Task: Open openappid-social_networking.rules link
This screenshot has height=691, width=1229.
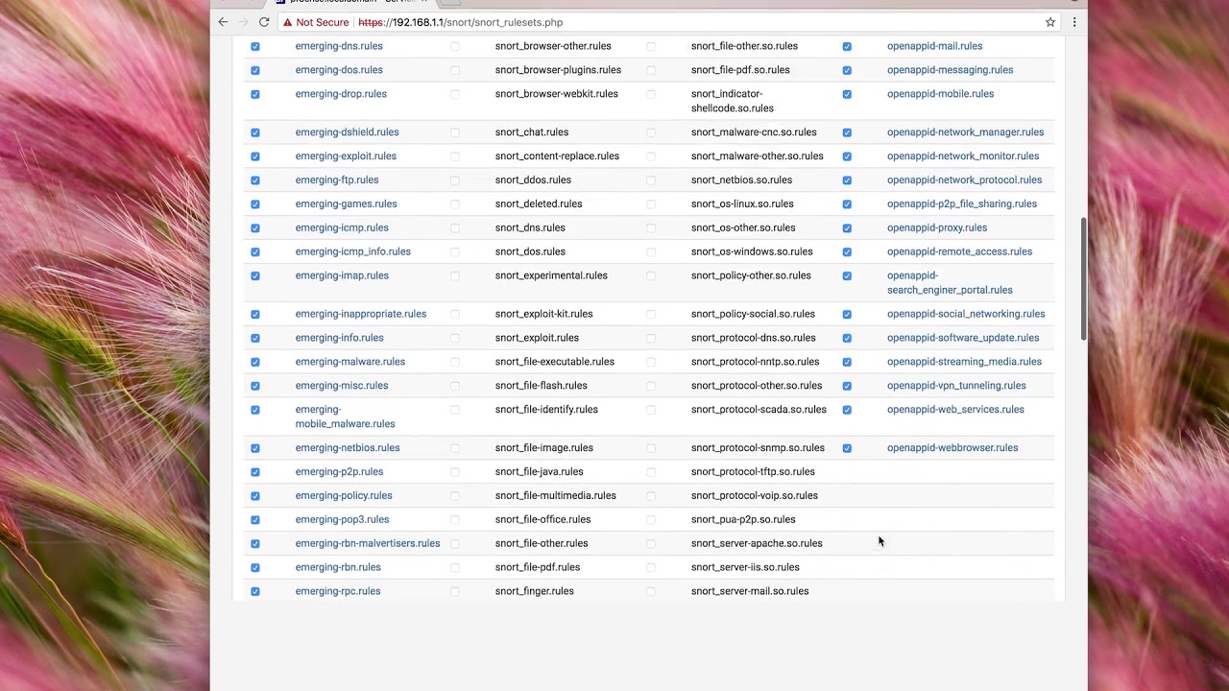Action: 966,314
